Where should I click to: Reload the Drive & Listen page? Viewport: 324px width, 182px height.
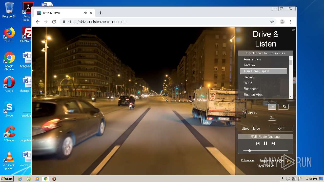[x=54, y=22]
